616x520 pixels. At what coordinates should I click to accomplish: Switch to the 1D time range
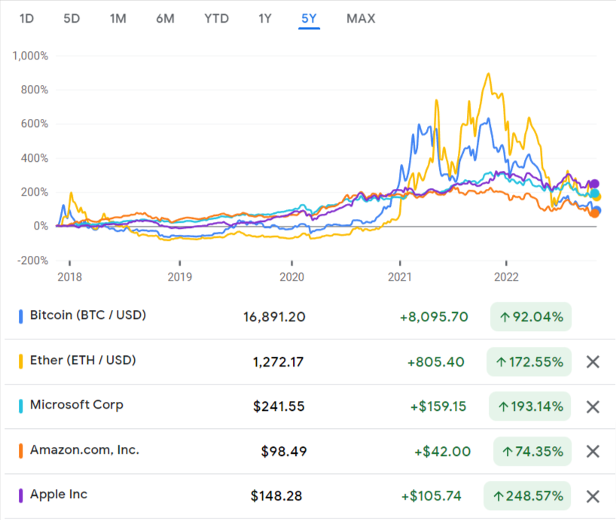coord(26,18)
